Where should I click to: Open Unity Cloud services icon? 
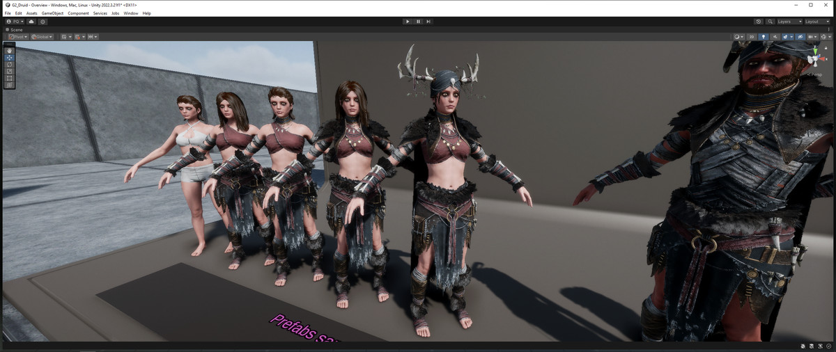click(31, 22)
